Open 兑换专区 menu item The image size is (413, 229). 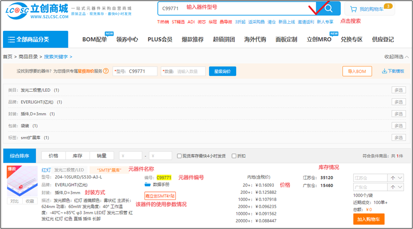(352, 39)
